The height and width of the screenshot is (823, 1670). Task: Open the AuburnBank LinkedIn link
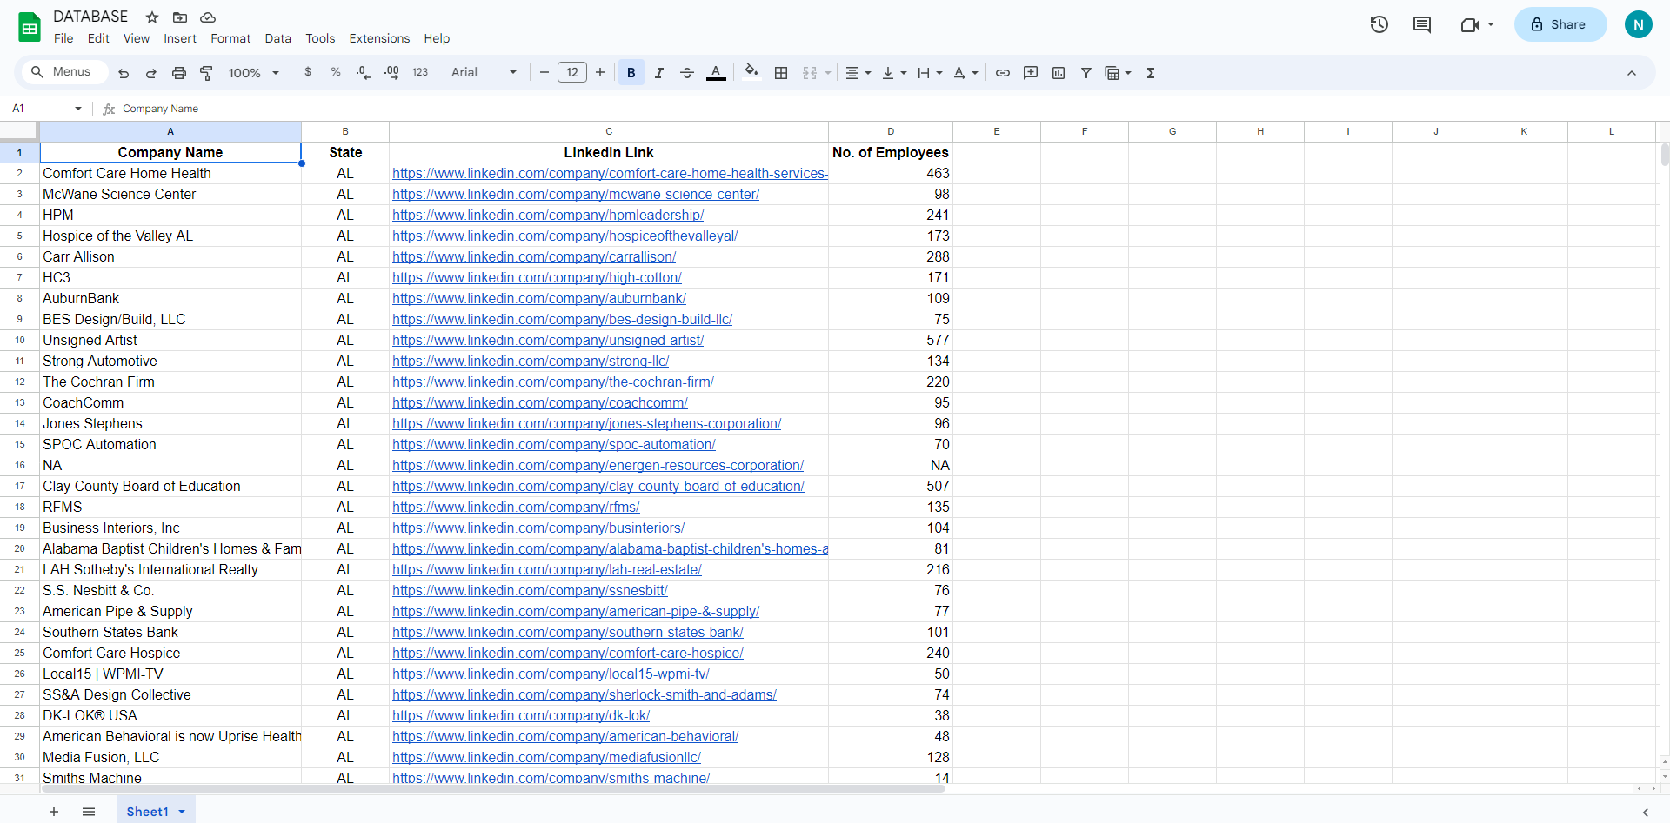(539, 299)
